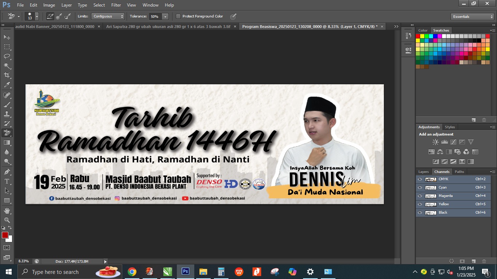Image resolution: width=497 pixels, height=279 pixels.
Task: Open the Limits dropdown set to Contiguous
Action: click(108, 16)
